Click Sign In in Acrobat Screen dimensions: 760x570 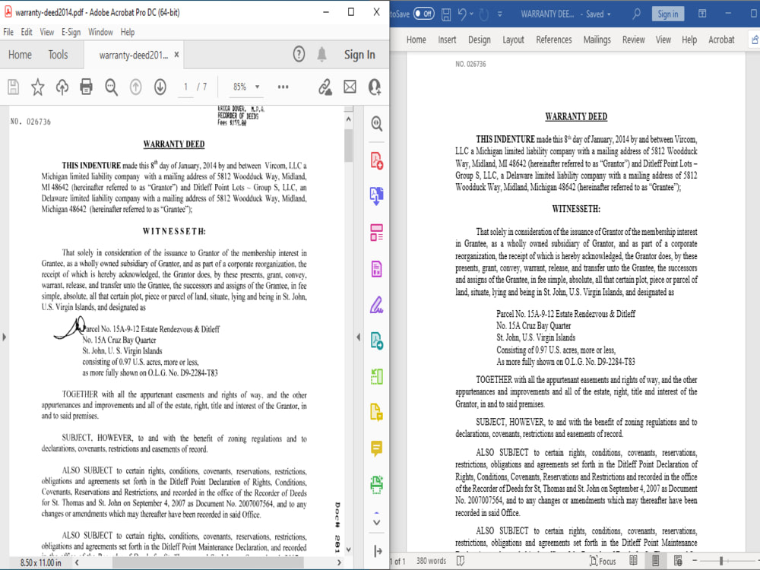click(x=359, y=55)
